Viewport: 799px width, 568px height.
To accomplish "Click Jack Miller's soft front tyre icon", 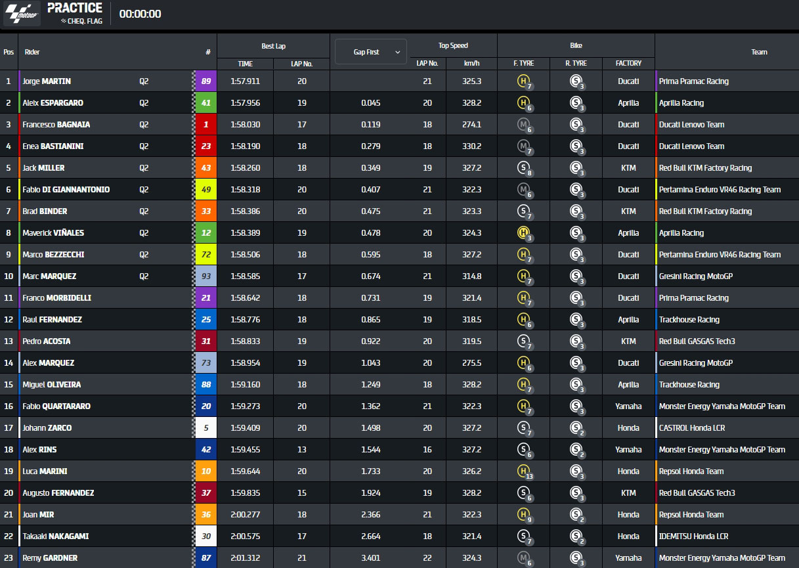I will point(523,168).
